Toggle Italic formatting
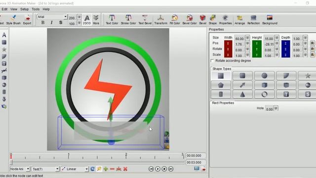The image size is (316, 178). tap(51, 23)
